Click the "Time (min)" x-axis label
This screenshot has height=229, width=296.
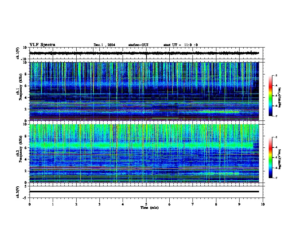click(x=149, y=208)
